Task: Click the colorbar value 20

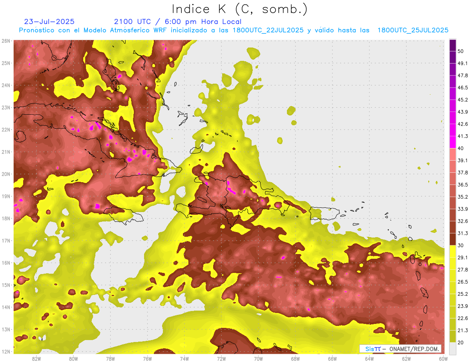Action: click(x=460, y=342)
